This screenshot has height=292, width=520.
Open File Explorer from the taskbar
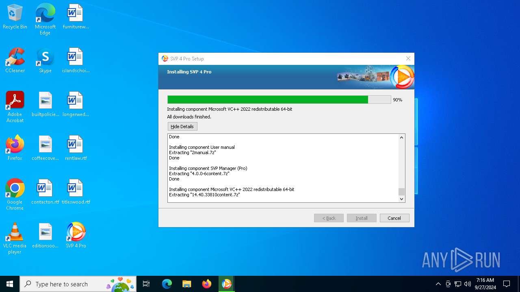[x=186, y=284]
